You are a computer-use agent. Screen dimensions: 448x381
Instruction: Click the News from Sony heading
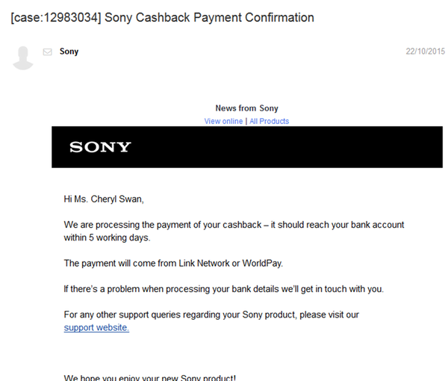[246, 108]
